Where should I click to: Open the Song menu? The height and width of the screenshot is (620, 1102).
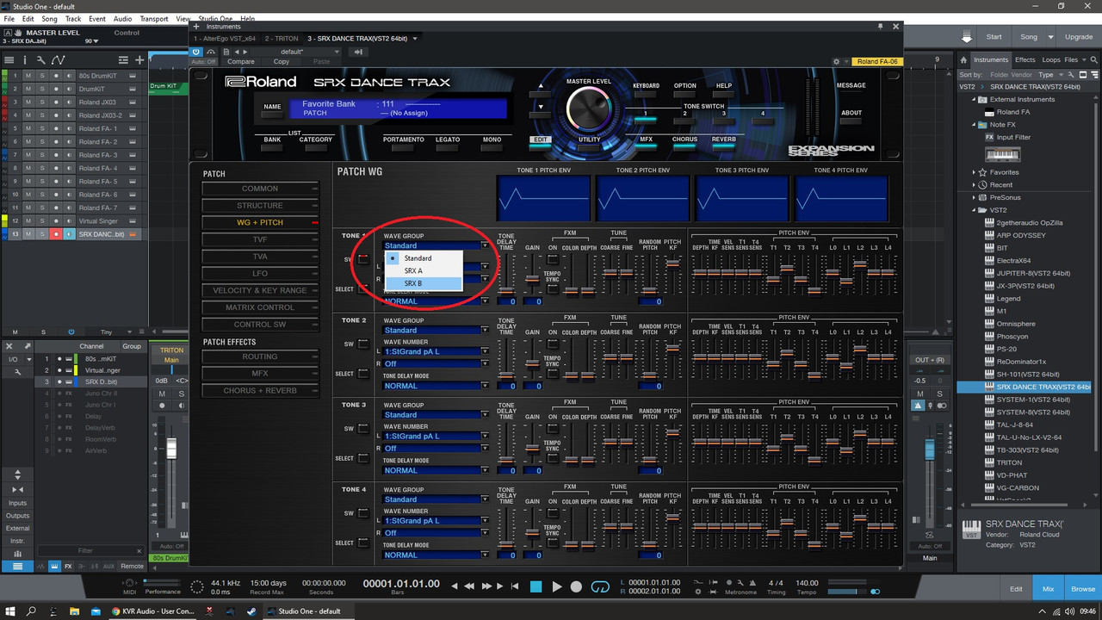50,18
